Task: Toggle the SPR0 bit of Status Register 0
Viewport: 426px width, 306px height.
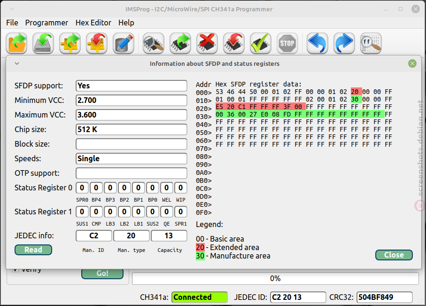Action: [x=82, y=188]
